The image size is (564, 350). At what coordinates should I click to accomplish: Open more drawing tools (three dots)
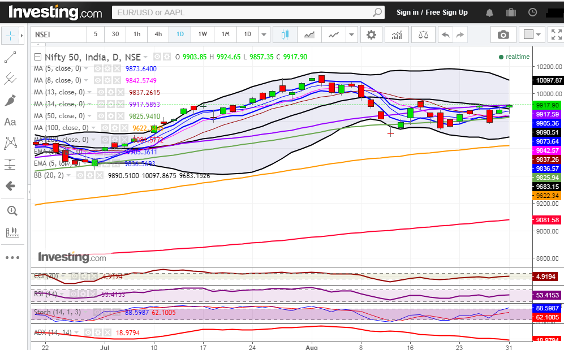click(12, 257)
